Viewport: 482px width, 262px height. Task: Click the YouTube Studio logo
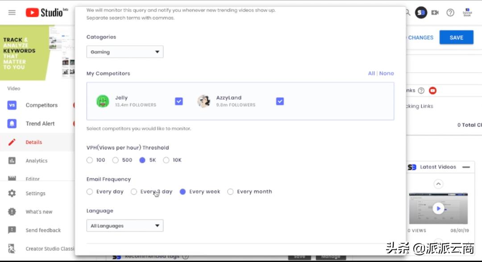pos(47,12)
